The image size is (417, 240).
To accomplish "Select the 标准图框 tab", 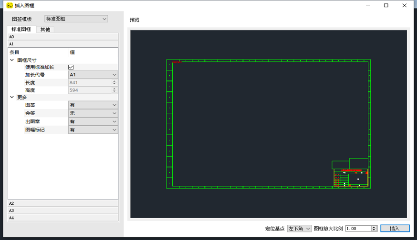I will [21, 30].
